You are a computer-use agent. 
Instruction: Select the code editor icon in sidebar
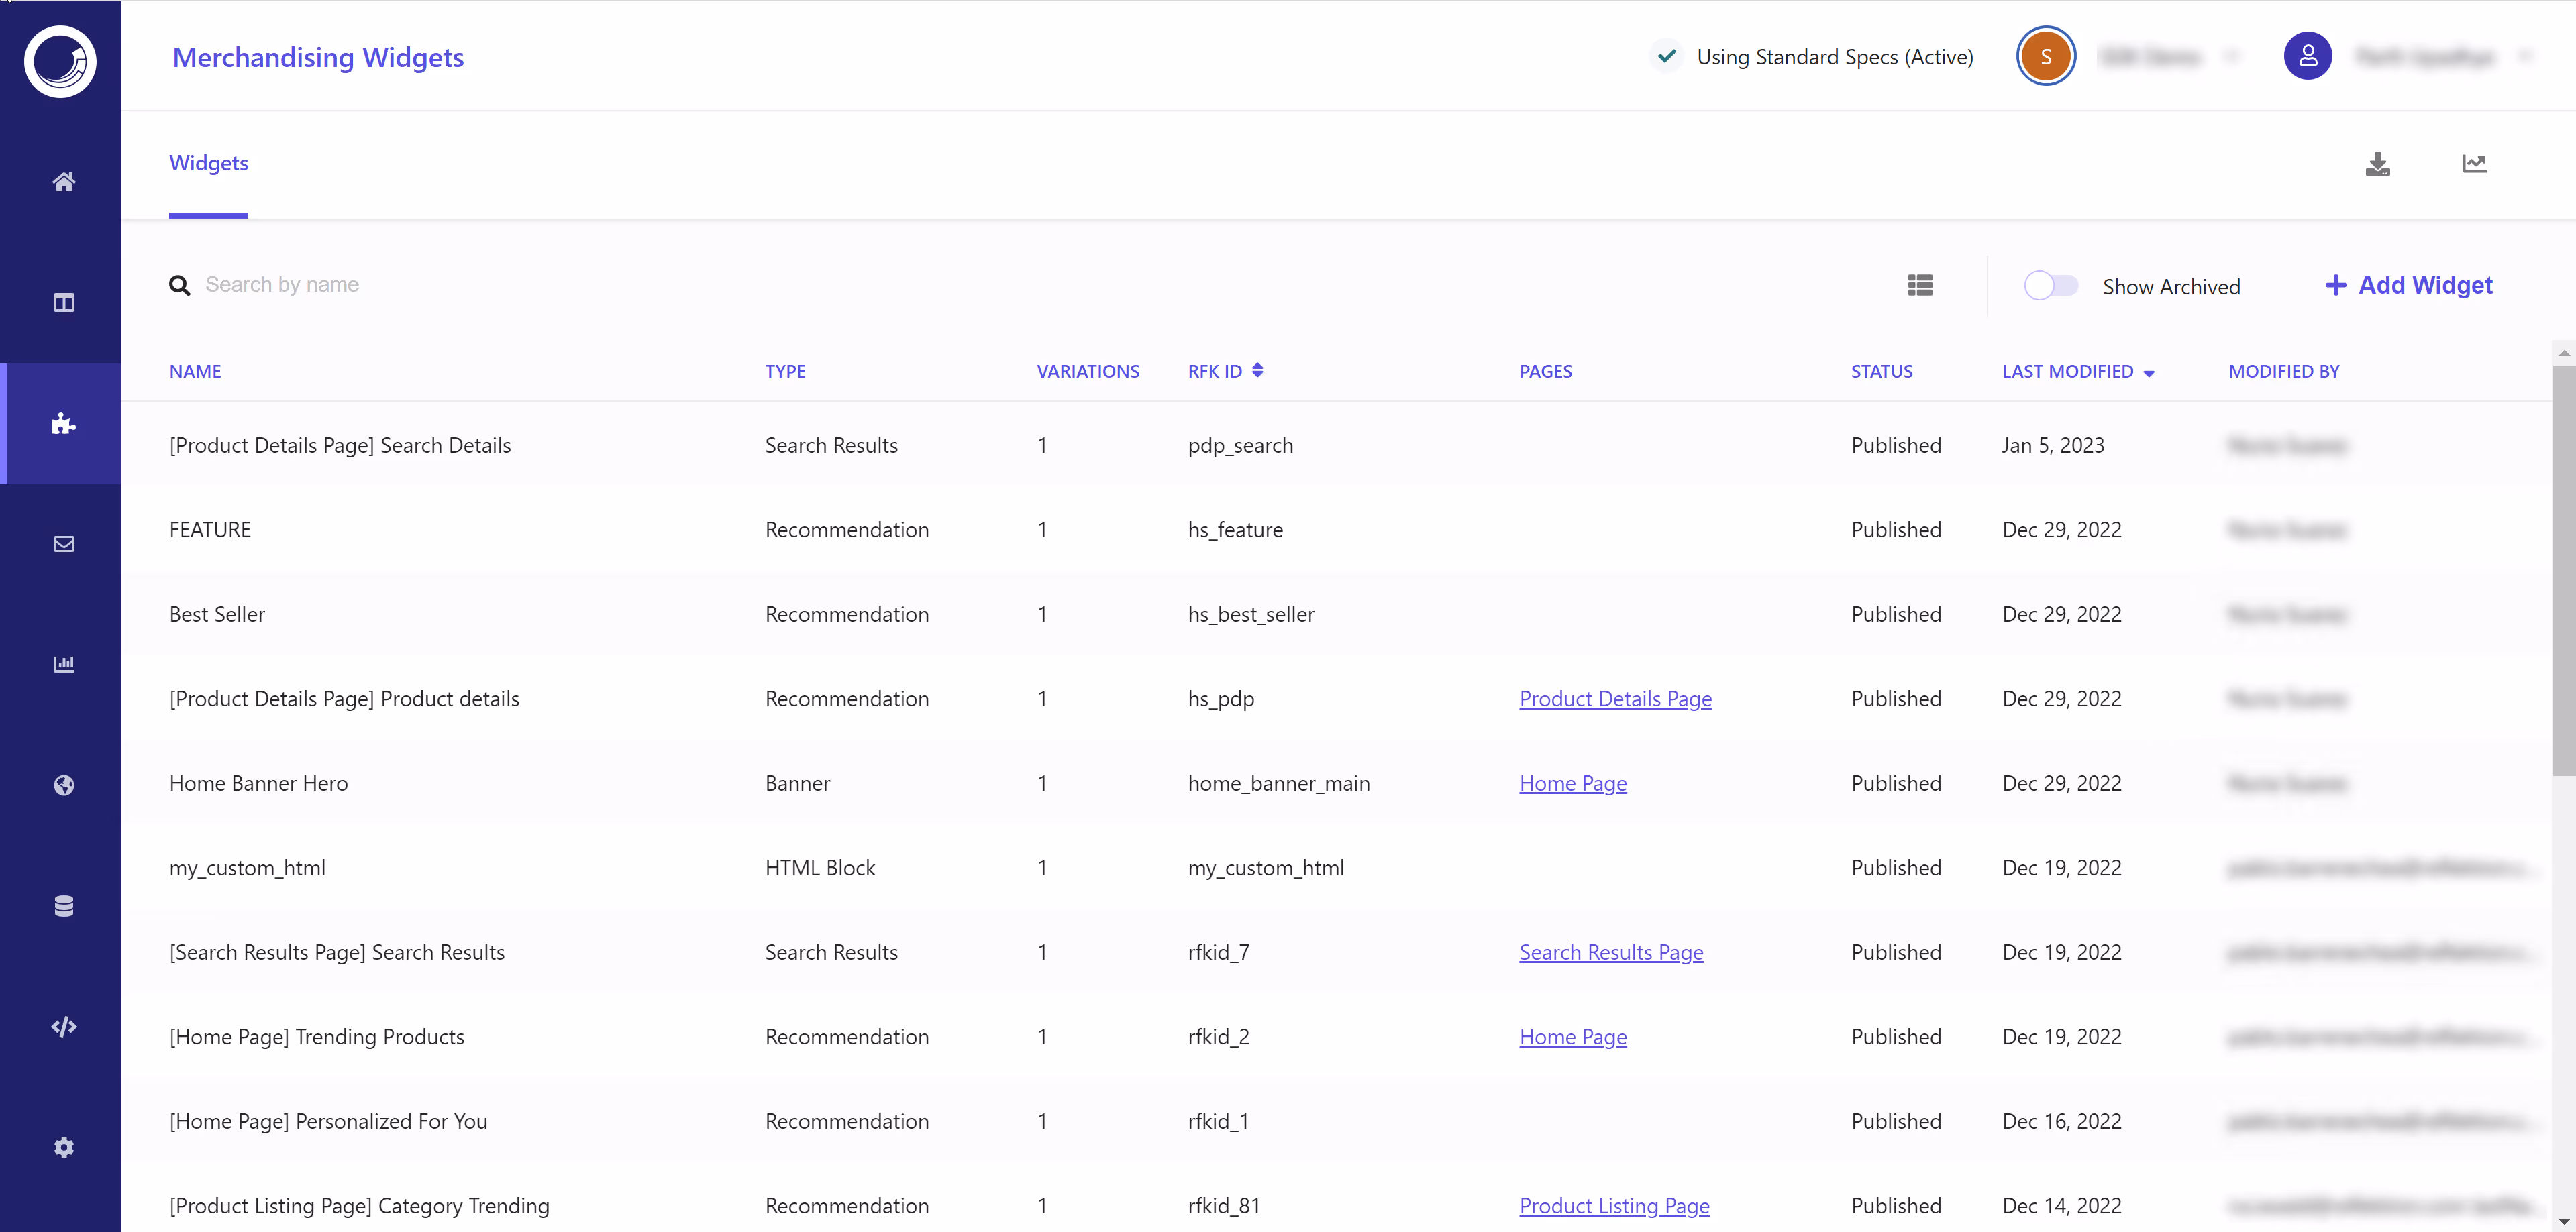62,1026
